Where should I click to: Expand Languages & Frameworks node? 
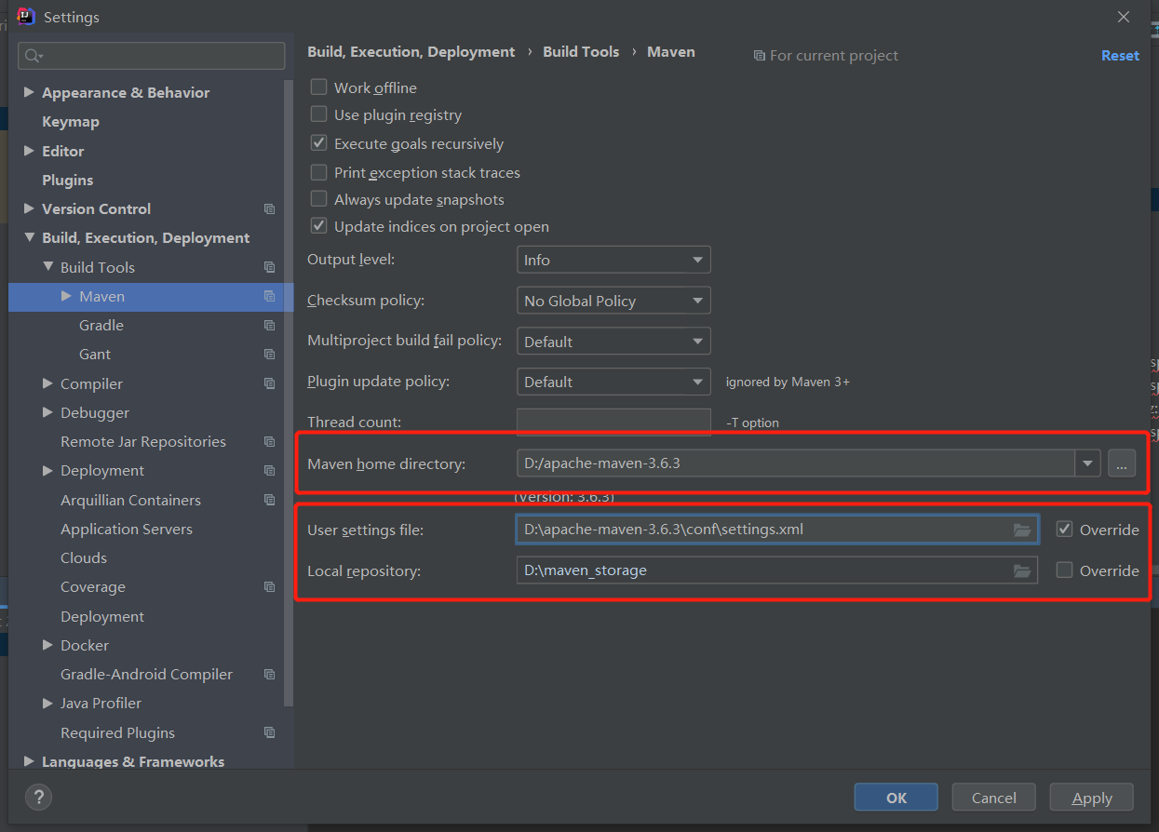tap(29, 761)
